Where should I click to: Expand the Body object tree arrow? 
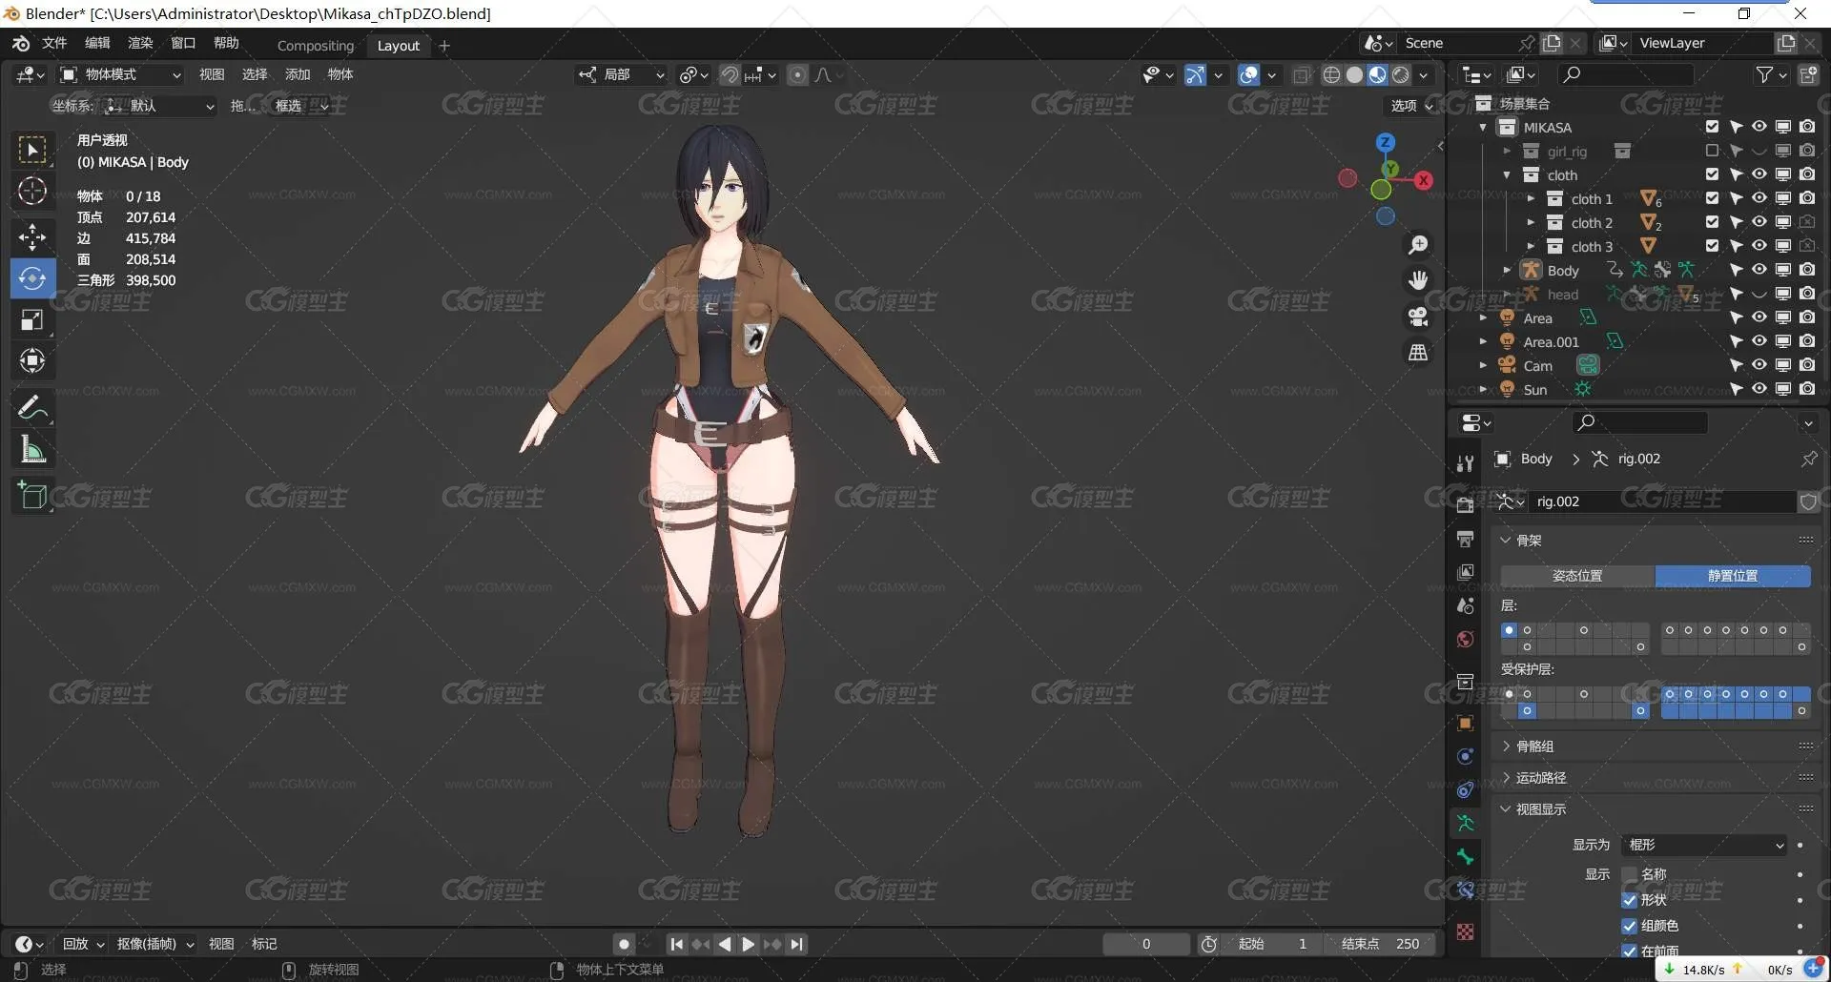point(1507,270)
